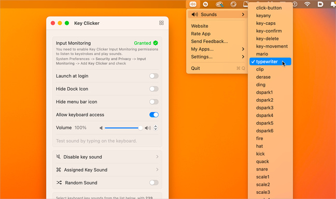Expand the Assigned Key Sound row chevron

pyautogui.click(x=157, y=170)
